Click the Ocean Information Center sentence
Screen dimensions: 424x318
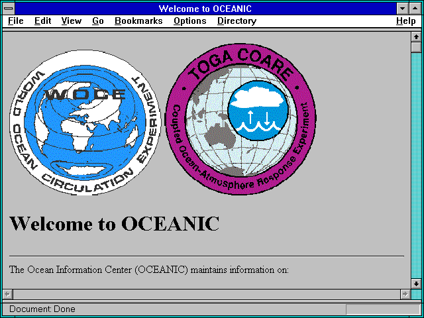click(149, 270)
